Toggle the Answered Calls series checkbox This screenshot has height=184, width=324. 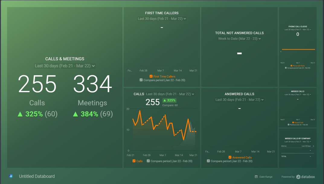(230, 157)
